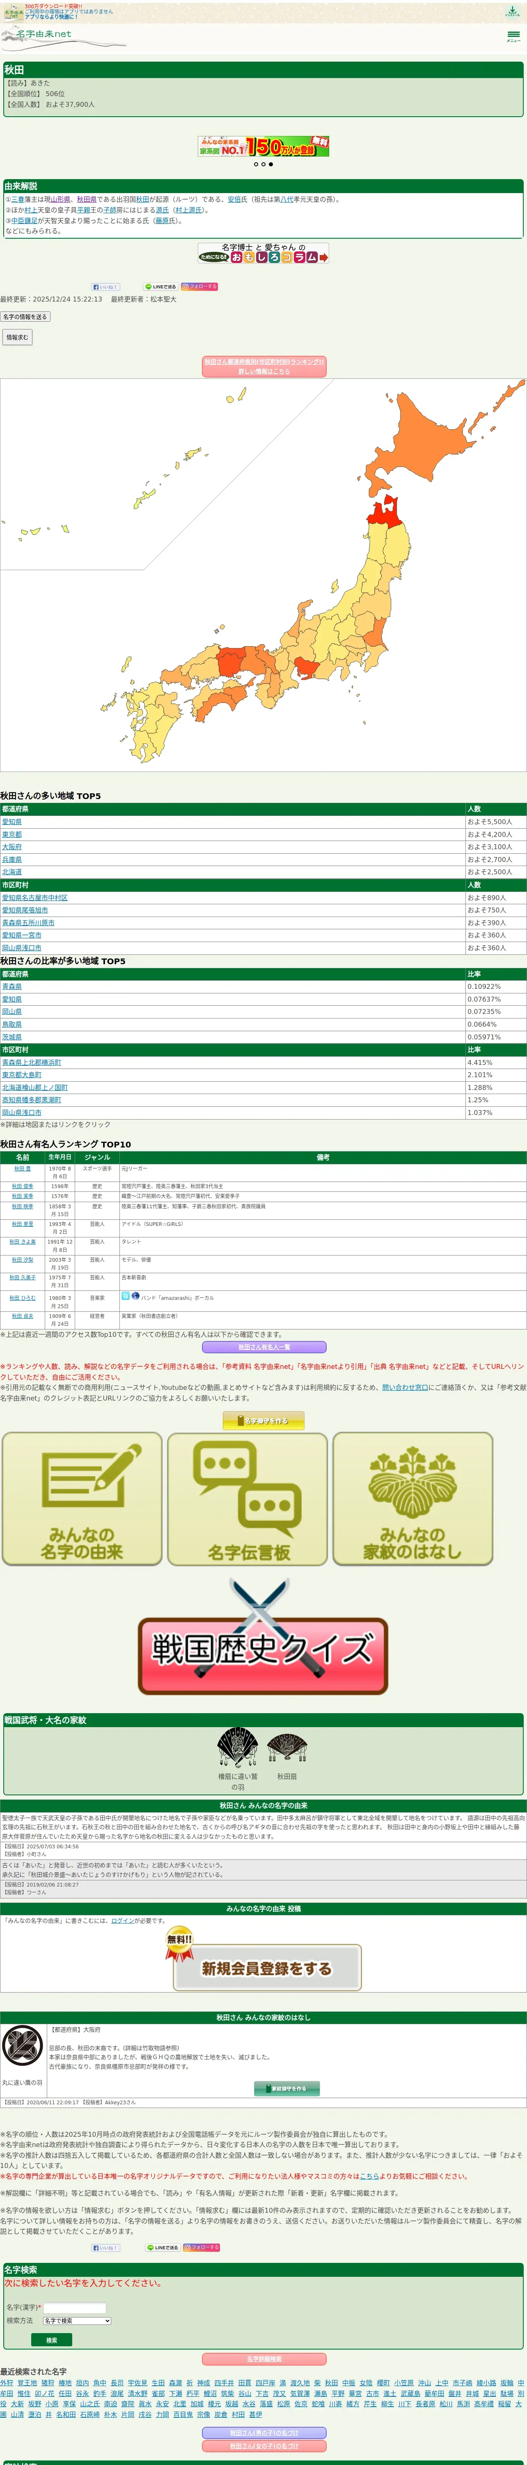Select the last carousel dot under the ad banner
The width and height of the screenshot is (527, 2465).
(x=270, y=165)
